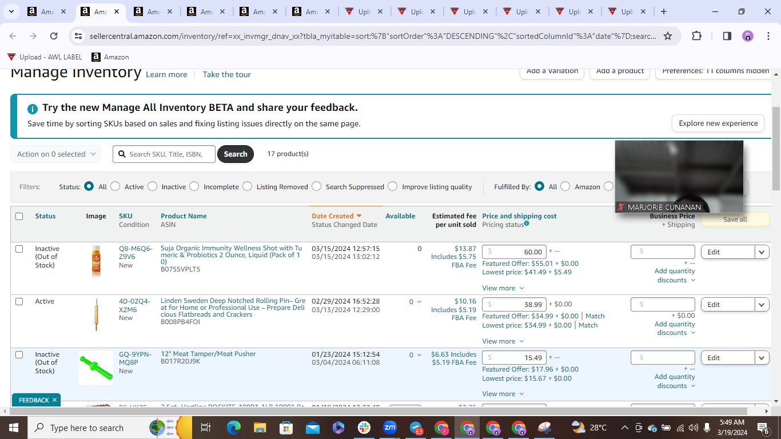Go back to the previous page

(x=13, y=36)
